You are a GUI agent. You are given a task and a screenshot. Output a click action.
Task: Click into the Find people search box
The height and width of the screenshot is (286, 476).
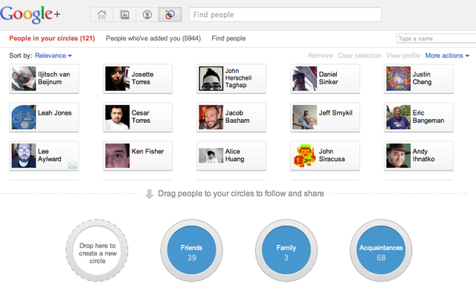point(286,15)
